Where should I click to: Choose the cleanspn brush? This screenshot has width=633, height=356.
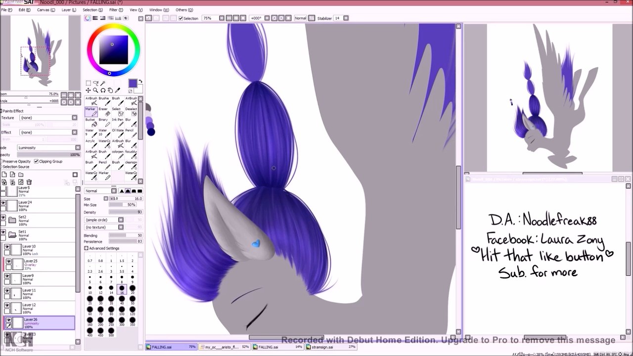tap(131, 165)
